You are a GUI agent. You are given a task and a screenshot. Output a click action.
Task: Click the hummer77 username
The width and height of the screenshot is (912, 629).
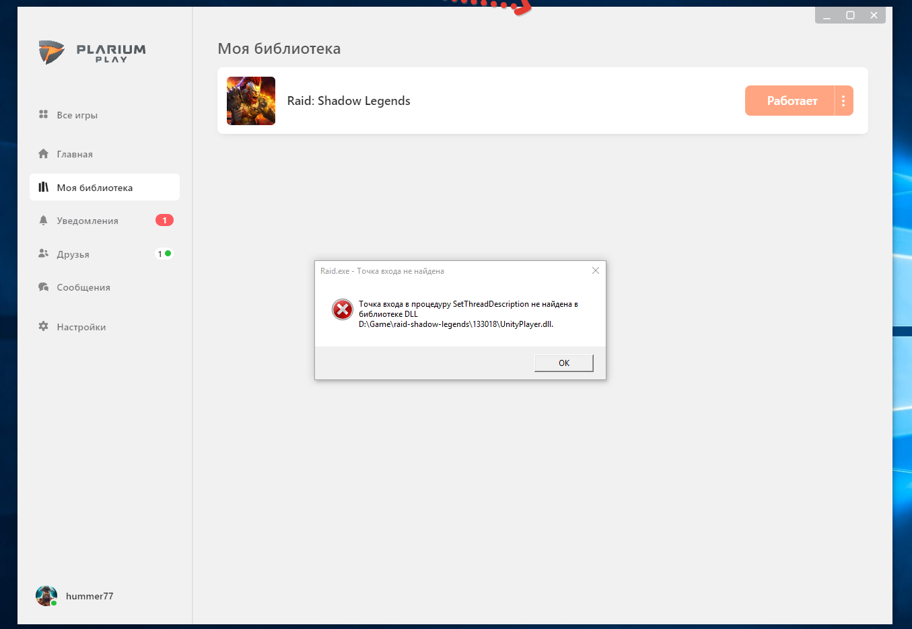point(90,596)
